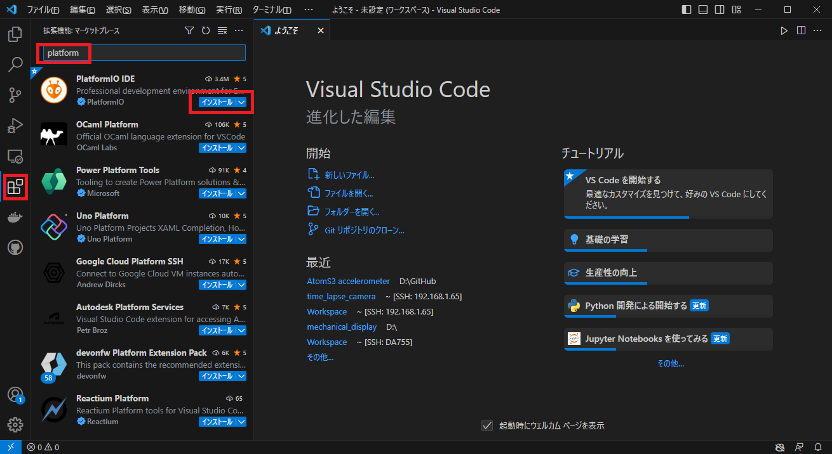Screen dimensions: 832x454
Task: Click the Git リポジトリのクローン link
Action: (364, 230)
